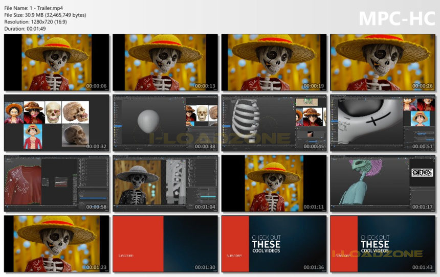The height and width of the screenshot is (277, 440).
Task: Click the grayscale render frame at 00:01:04
Action: click(165, 183)
